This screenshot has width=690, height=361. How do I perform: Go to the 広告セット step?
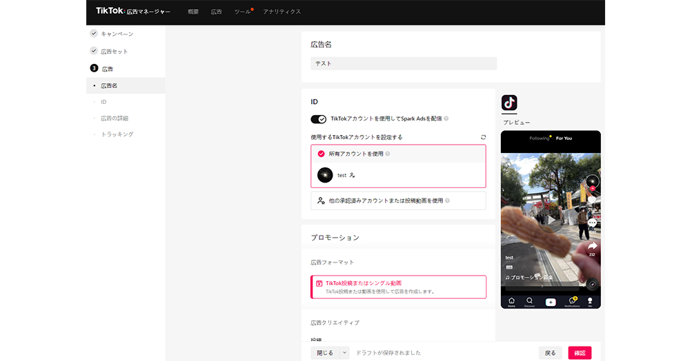coord(115,52)
